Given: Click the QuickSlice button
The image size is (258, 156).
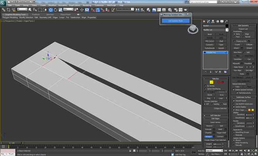Looking at the screenshot, I should [237, 59].
